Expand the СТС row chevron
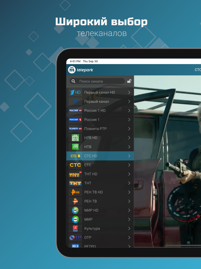 tap(129, 165)
